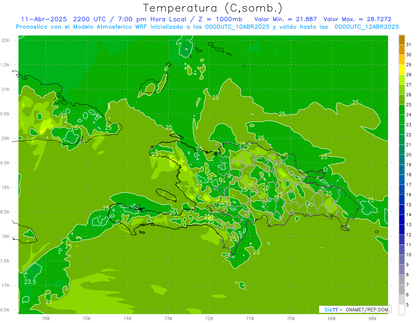Click the "75W" longitude label

pyautogui.click(x=87, y=318)
